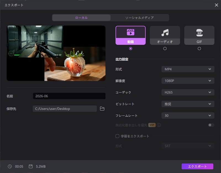Open the folder browse icon next to 保存先
Viewport: 221px width, 173px height.
(102, 108)
